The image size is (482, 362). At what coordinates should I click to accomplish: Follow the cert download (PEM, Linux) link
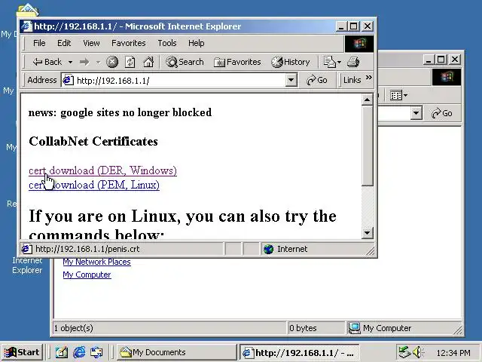point(94,185)
